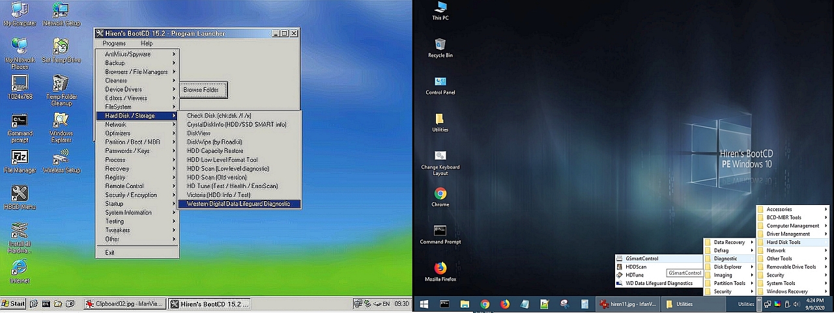
Task: Expand Passwords / Keys submenu
Action: coord(137,151)
